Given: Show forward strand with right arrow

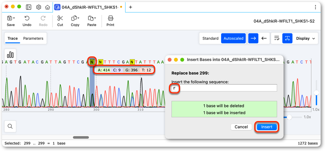Looking at the screenshot, I should pyautogui.click(x=253, y=39).
